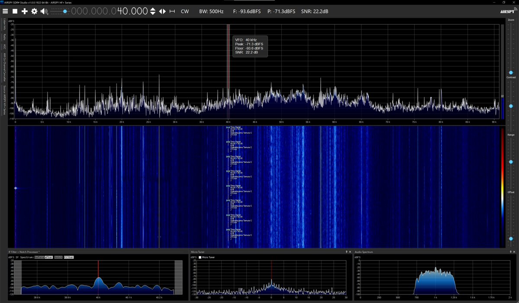
Task: Close the Micro Tuner panel
Action: 350,252
